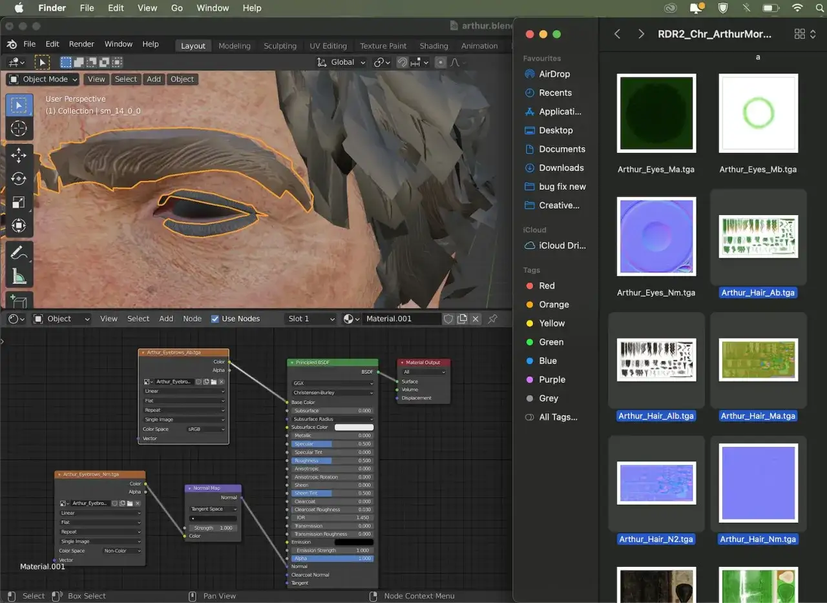827x603 pixels.
Task: Toggle proportional editing in viewport header
Action: click(x=441, y=63)
